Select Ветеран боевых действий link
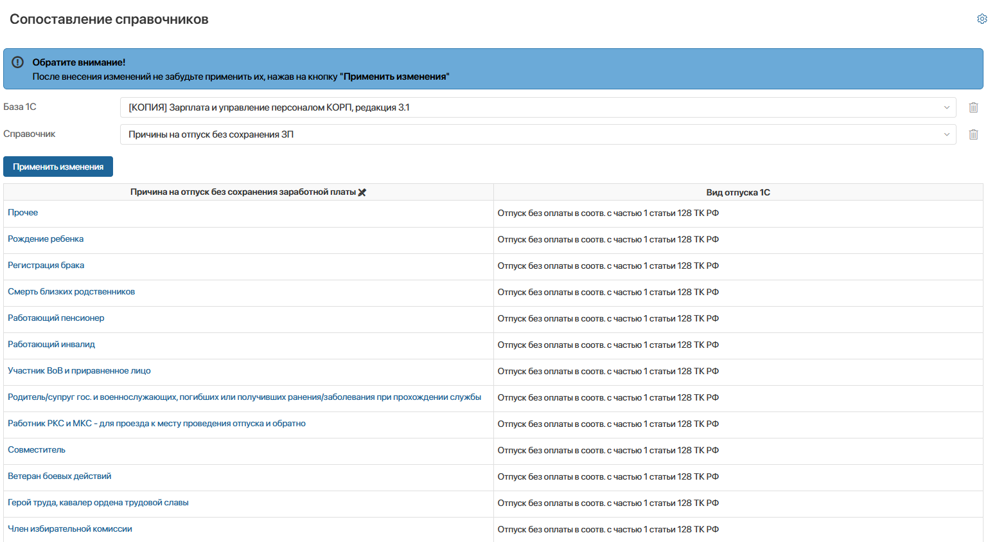The width and height of the screenshot is (988, 542). tap(60, 476)
